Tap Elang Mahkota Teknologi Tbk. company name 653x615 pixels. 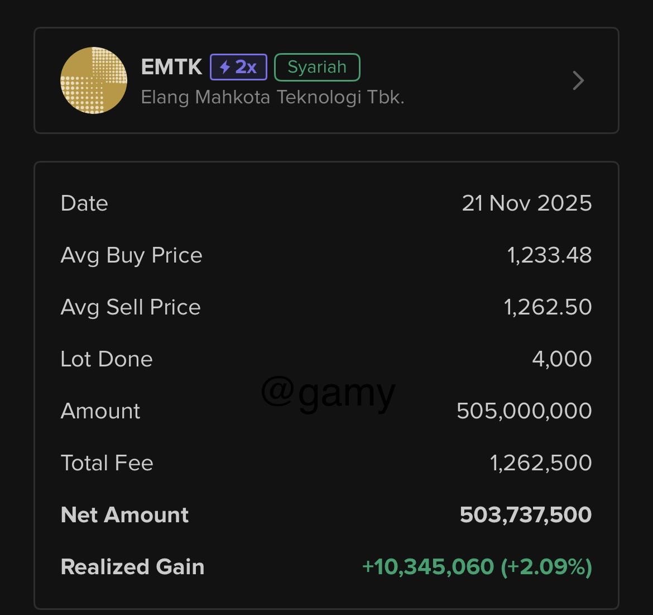tap(272, 97)
